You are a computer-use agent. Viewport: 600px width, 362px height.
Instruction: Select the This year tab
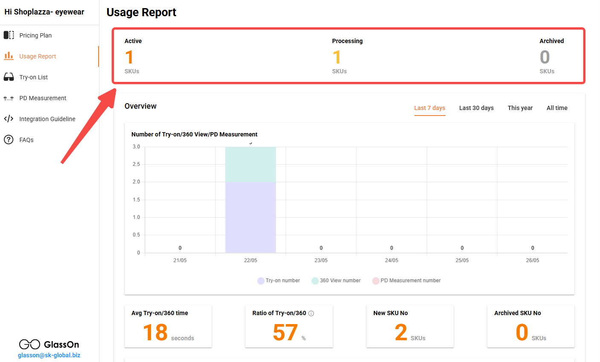point(520,108)
